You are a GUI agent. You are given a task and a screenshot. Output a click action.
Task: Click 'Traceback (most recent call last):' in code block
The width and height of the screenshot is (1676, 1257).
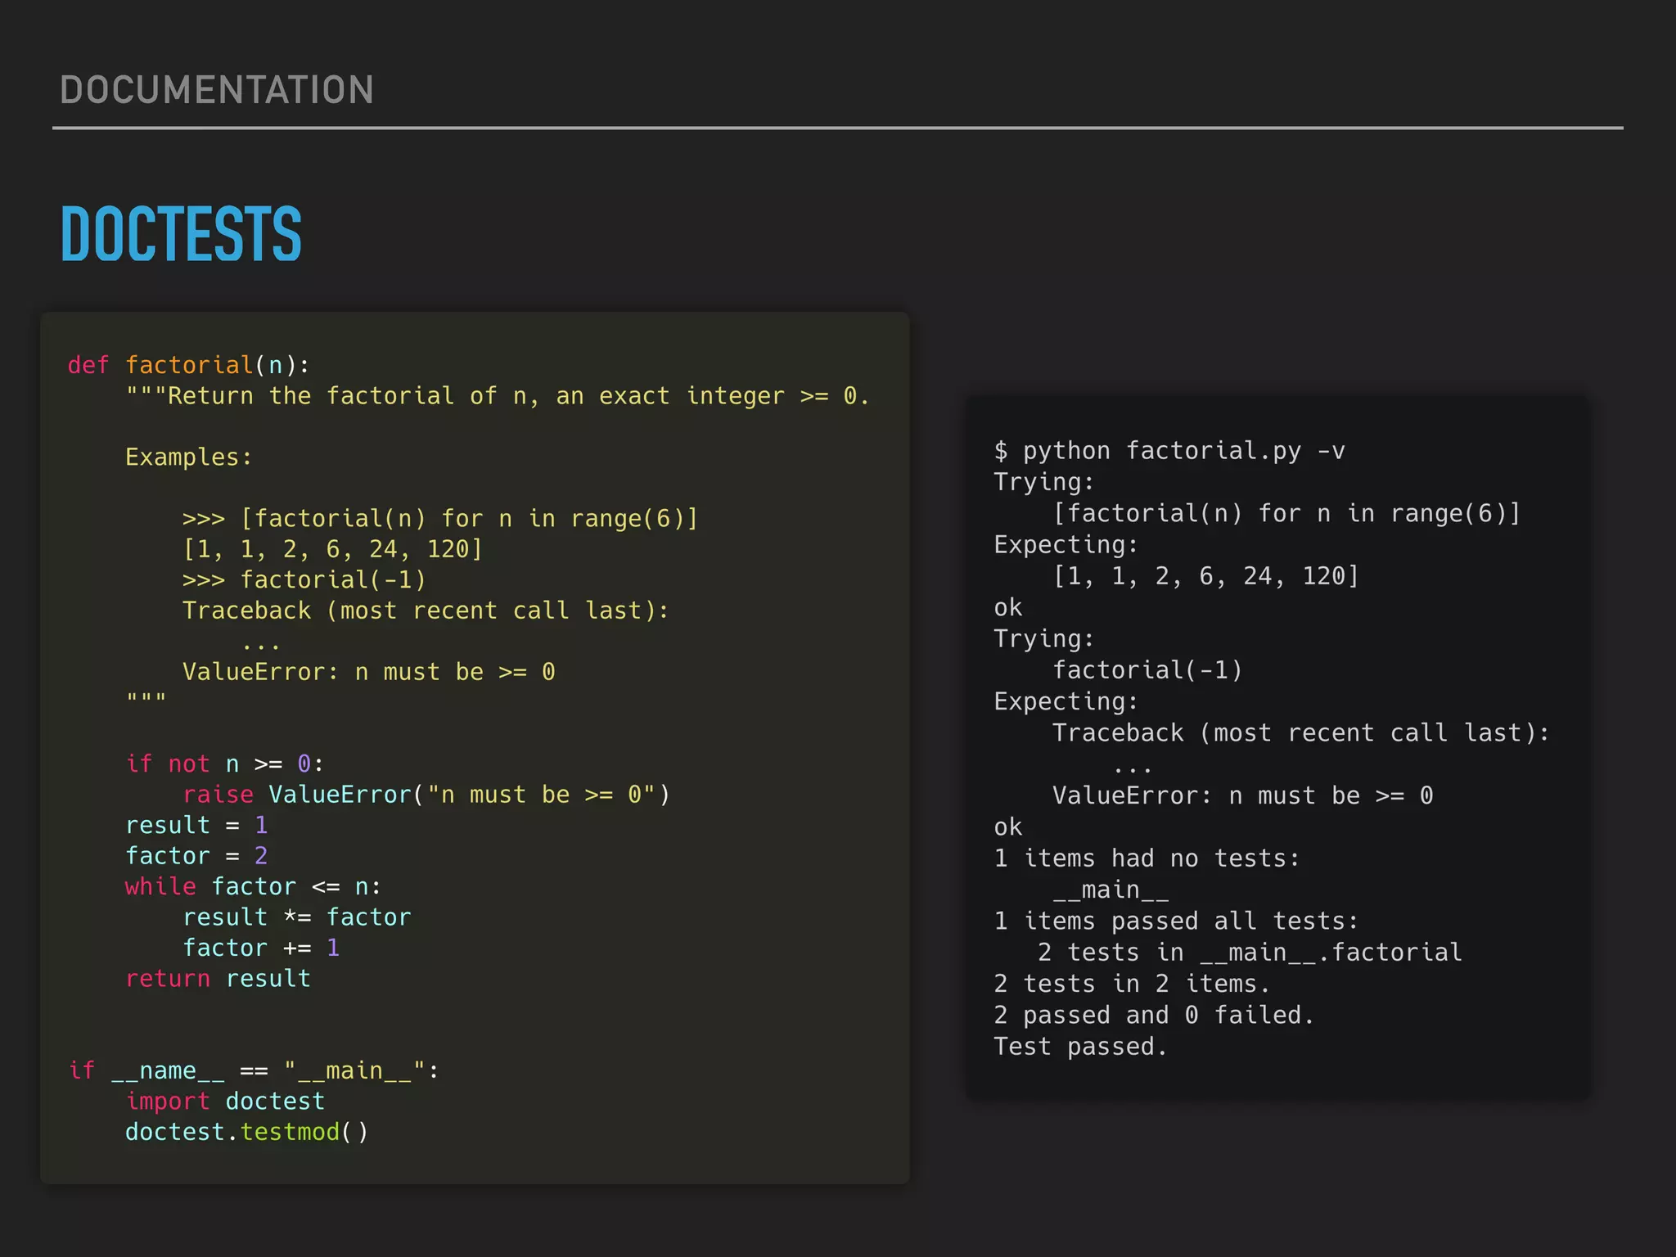426,610
